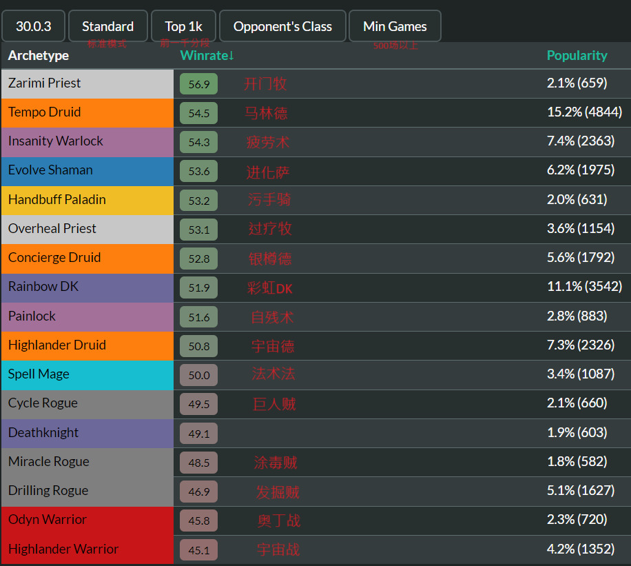Click popularity value 7.4% (2363)
The height and width of the screenshot is (566, 631).
click(580, 141)
